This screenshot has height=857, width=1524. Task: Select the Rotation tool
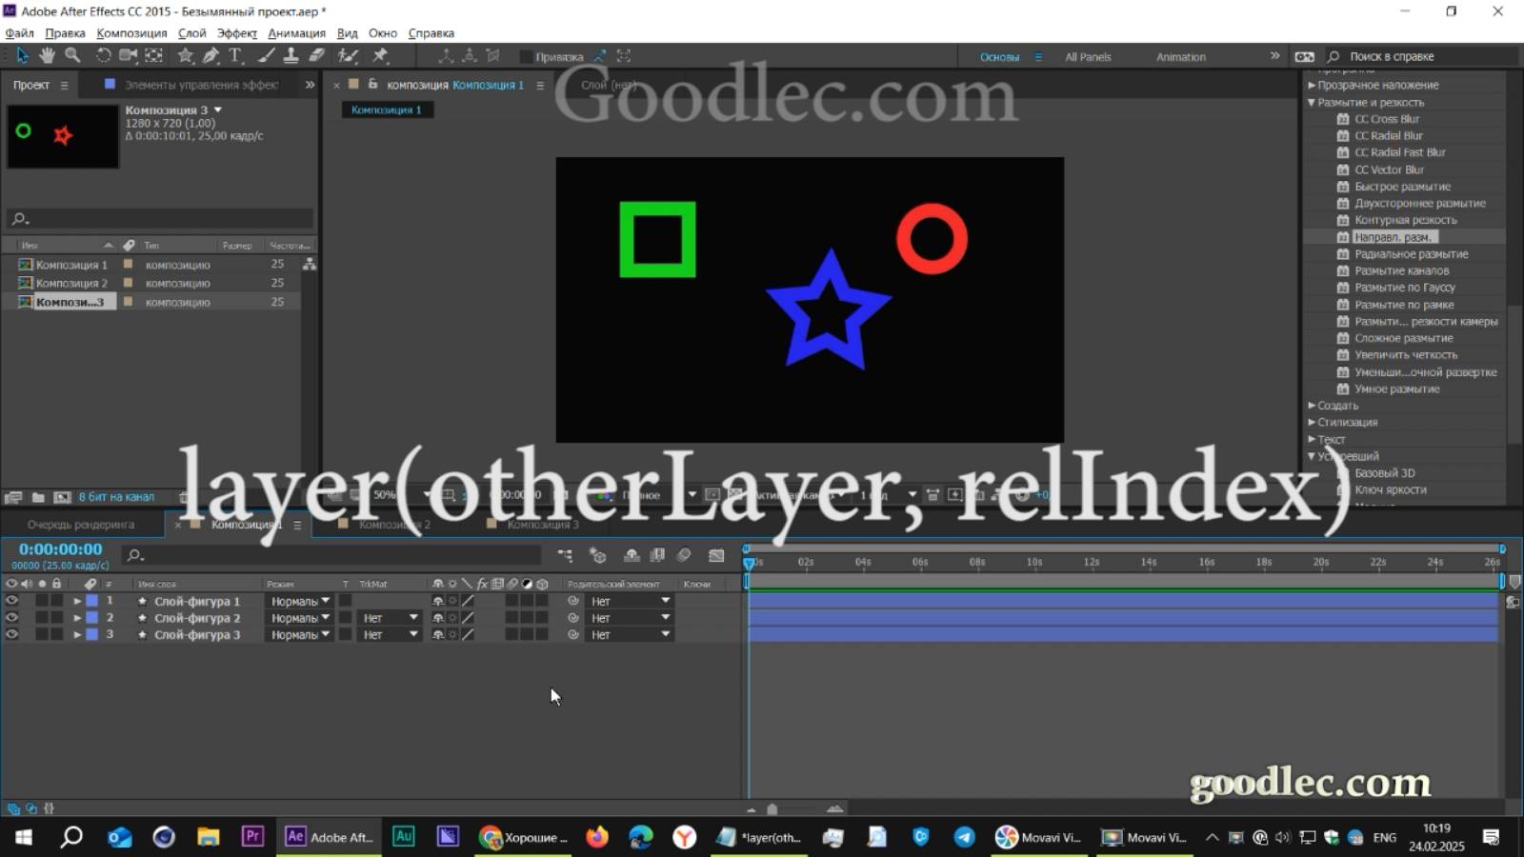[103, 55]
